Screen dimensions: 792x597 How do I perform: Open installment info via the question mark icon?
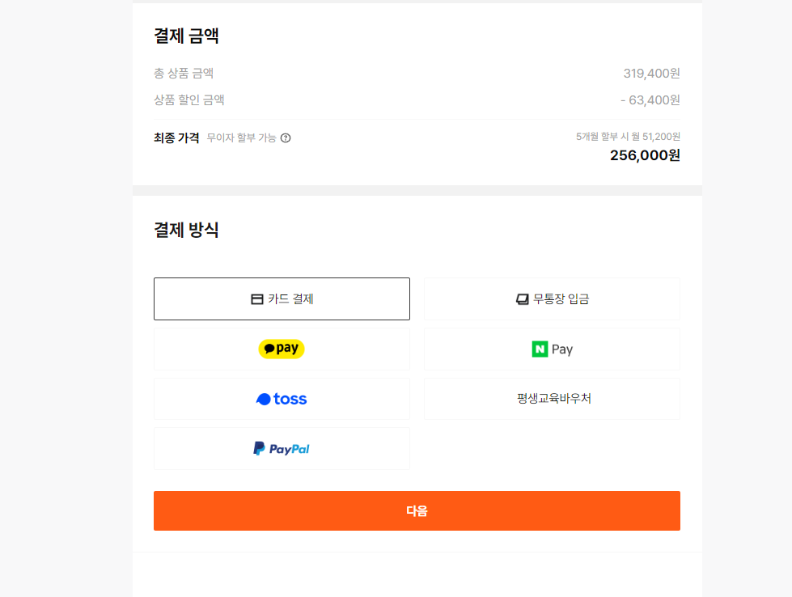[286, 138]
